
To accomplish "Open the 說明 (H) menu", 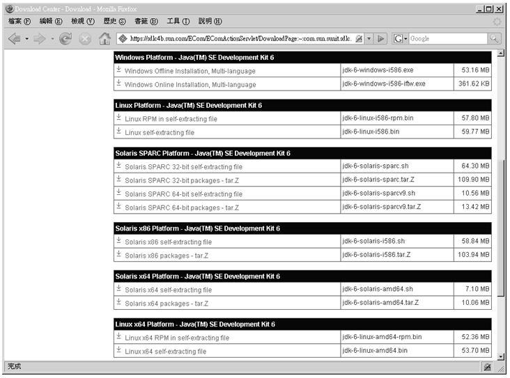I will tap(210, 21).
